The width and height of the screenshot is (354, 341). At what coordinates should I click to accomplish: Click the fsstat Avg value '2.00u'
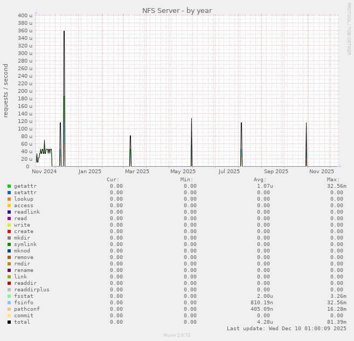[265, 296]
